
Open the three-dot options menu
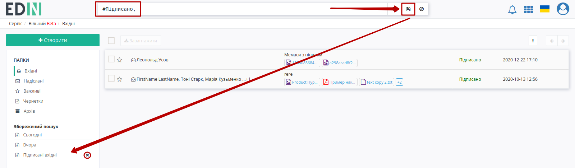coord(533,41)
